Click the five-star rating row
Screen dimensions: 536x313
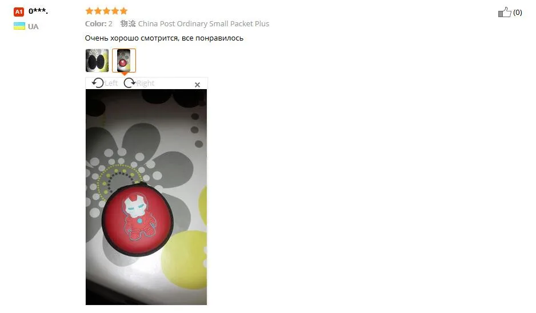click(106, 11)
